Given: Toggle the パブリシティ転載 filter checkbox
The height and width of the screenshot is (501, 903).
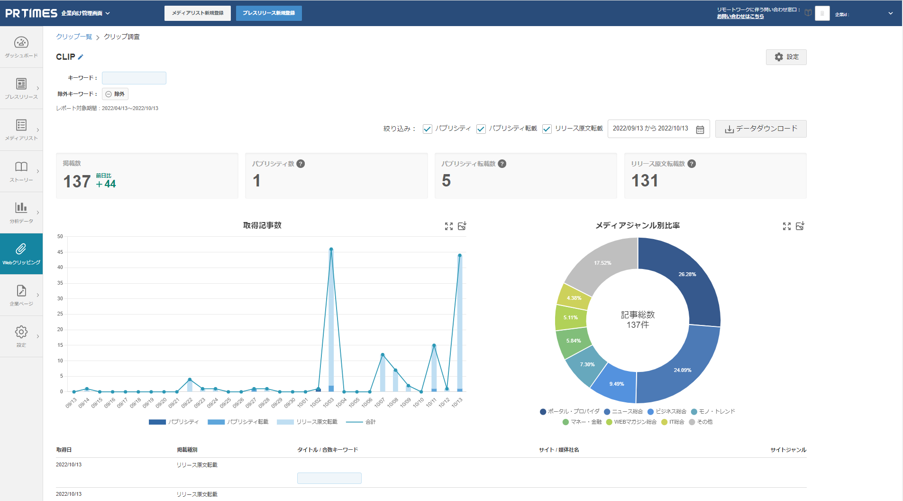Looking at the screenshot, I should (481, 129).
